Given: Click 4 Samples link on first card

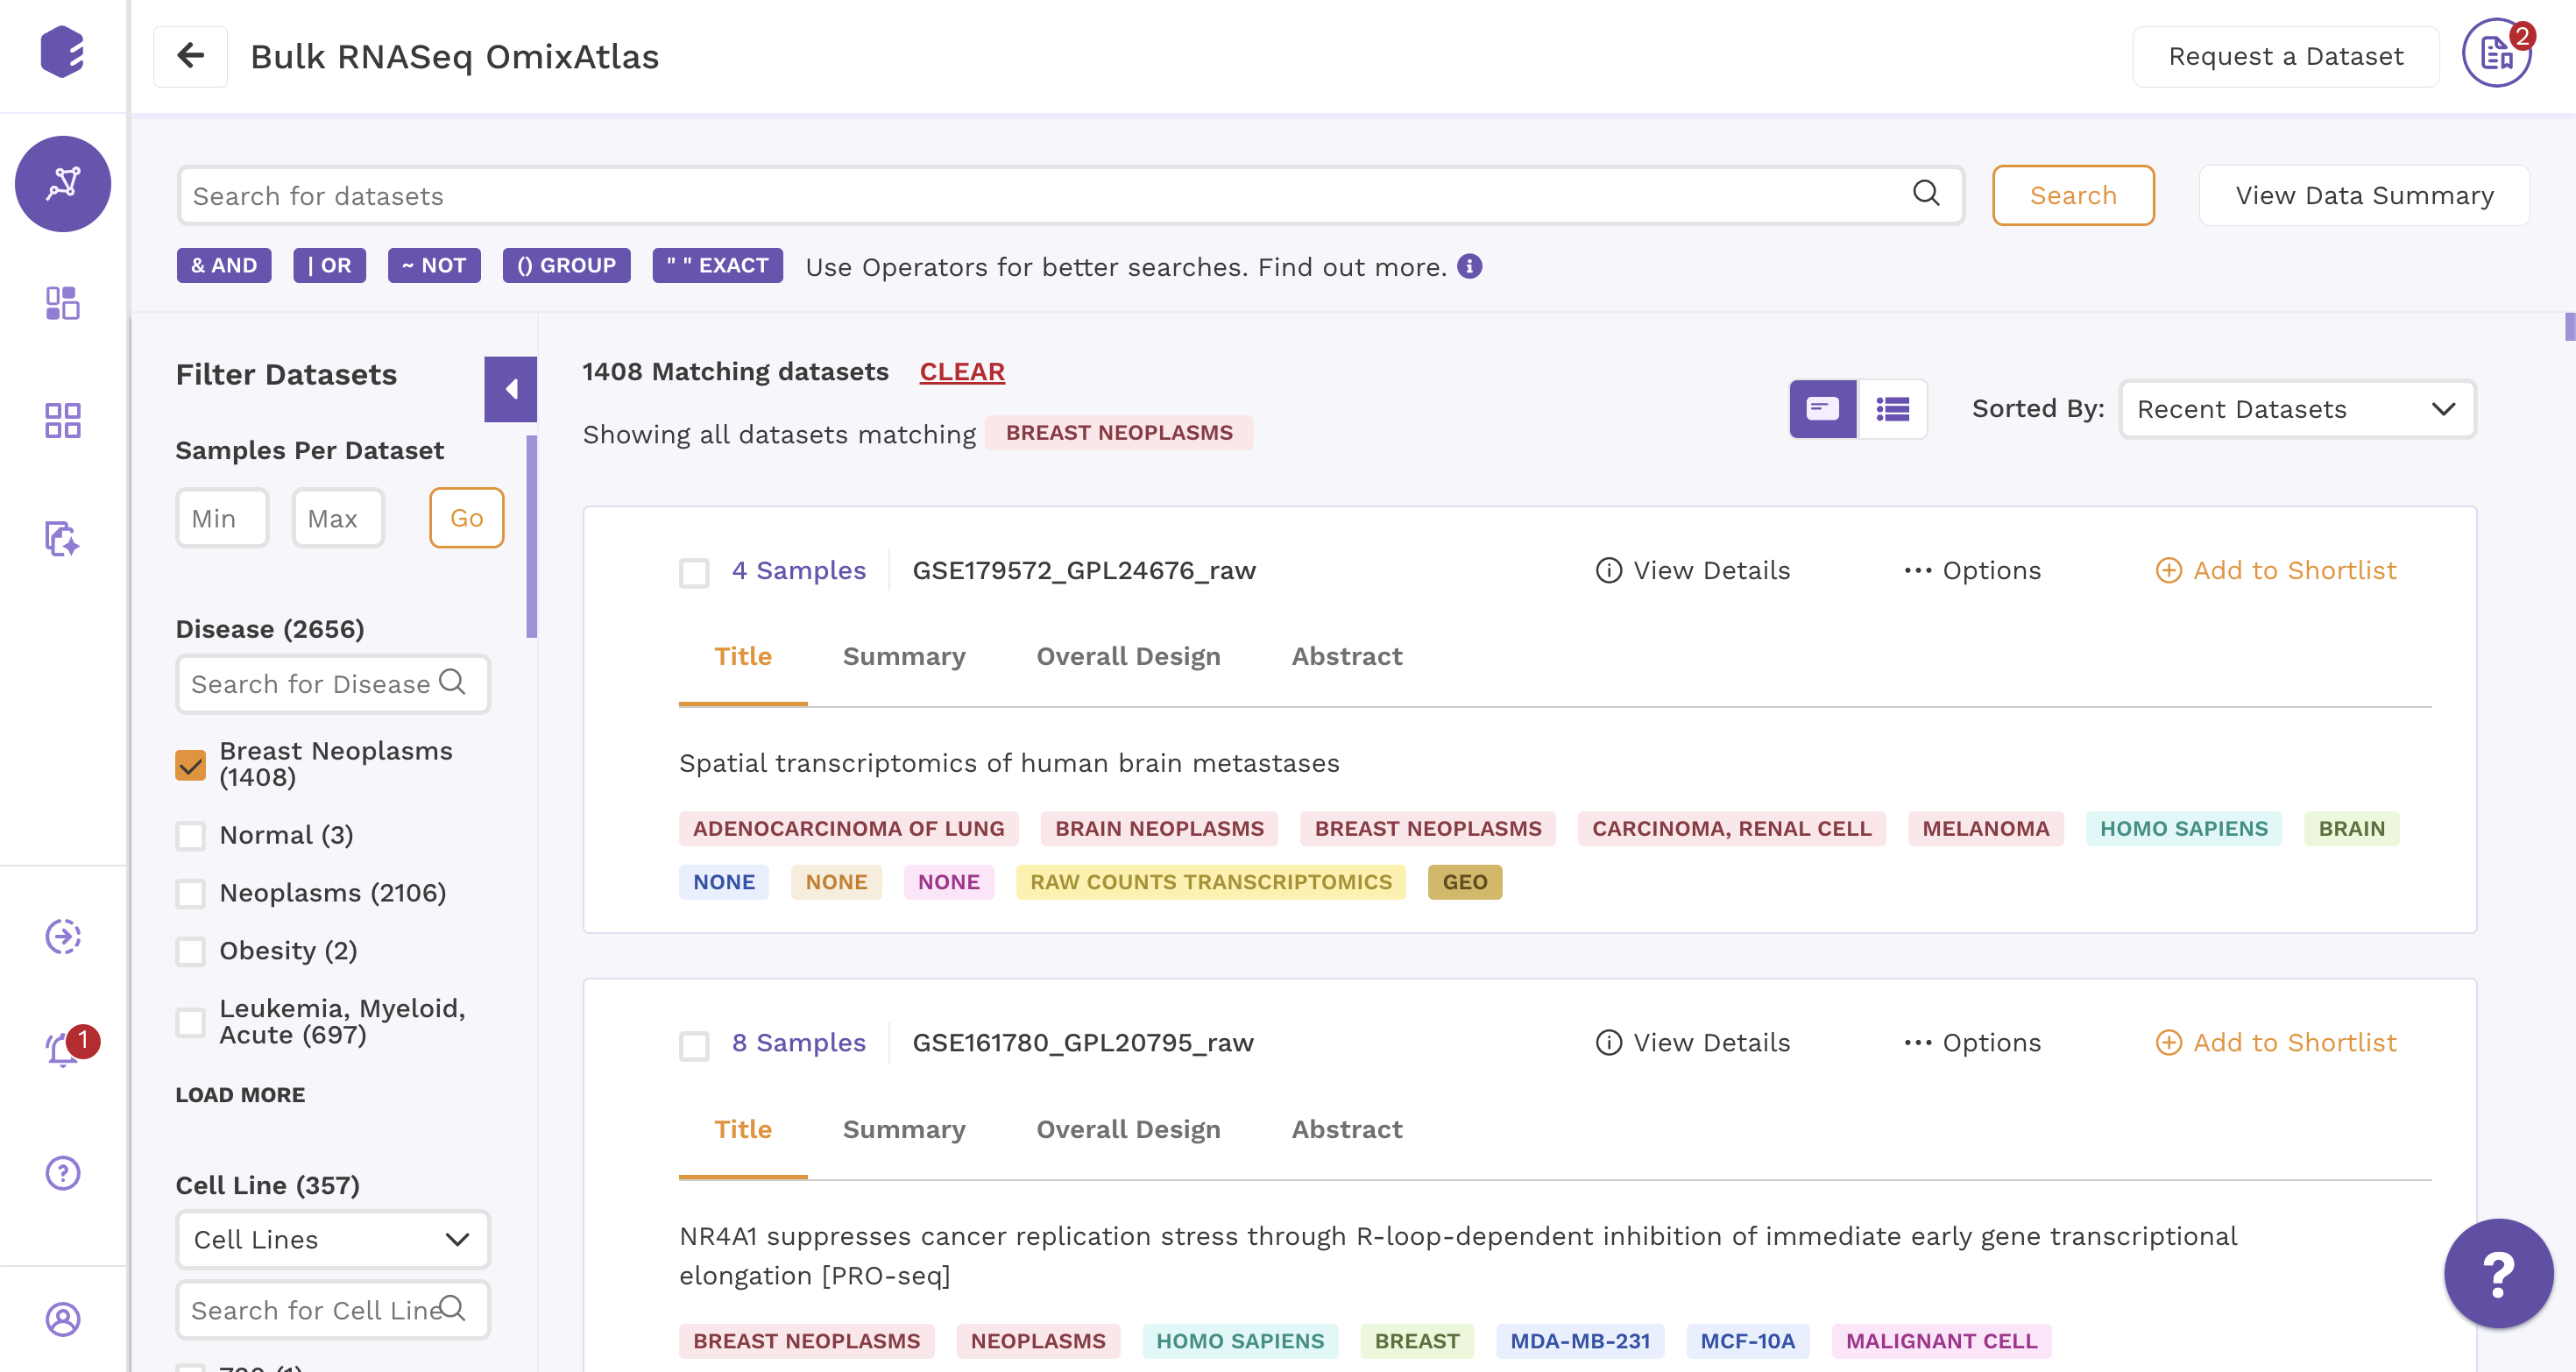Looking at the screenshot, I should (798, 570).
